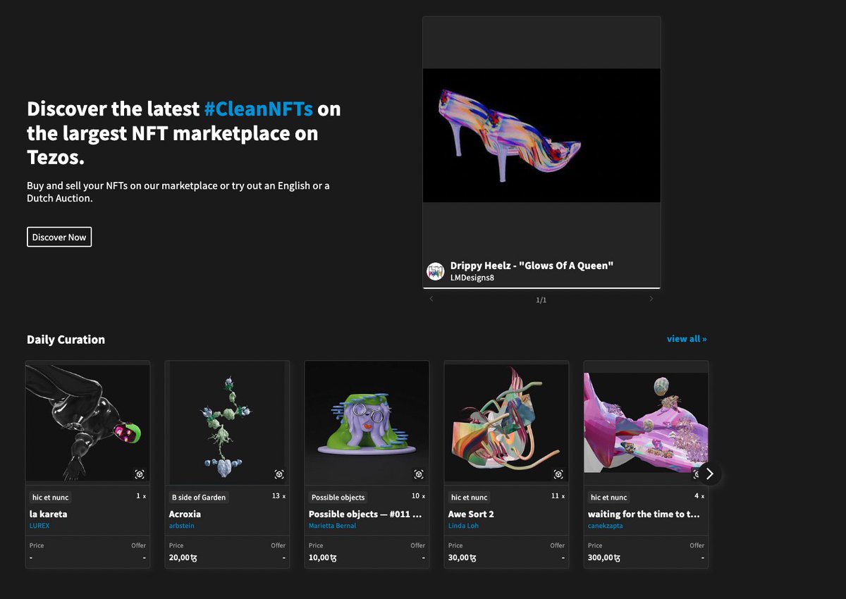Click the 11 x edition count on Awe Sort 2
Viewport: 846px width, 599px height.
pyautogui.click(x=558, y=496)
